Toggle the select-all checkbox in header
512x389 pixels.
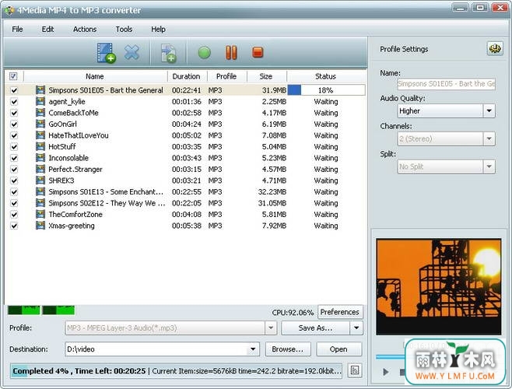(x=13, y=76)
